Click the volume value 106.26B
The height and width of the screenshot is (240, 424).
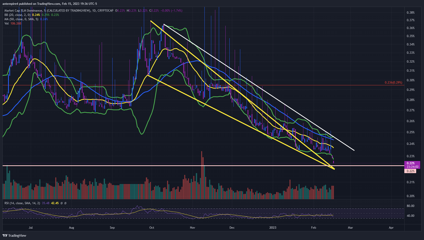tap(16, 23)
